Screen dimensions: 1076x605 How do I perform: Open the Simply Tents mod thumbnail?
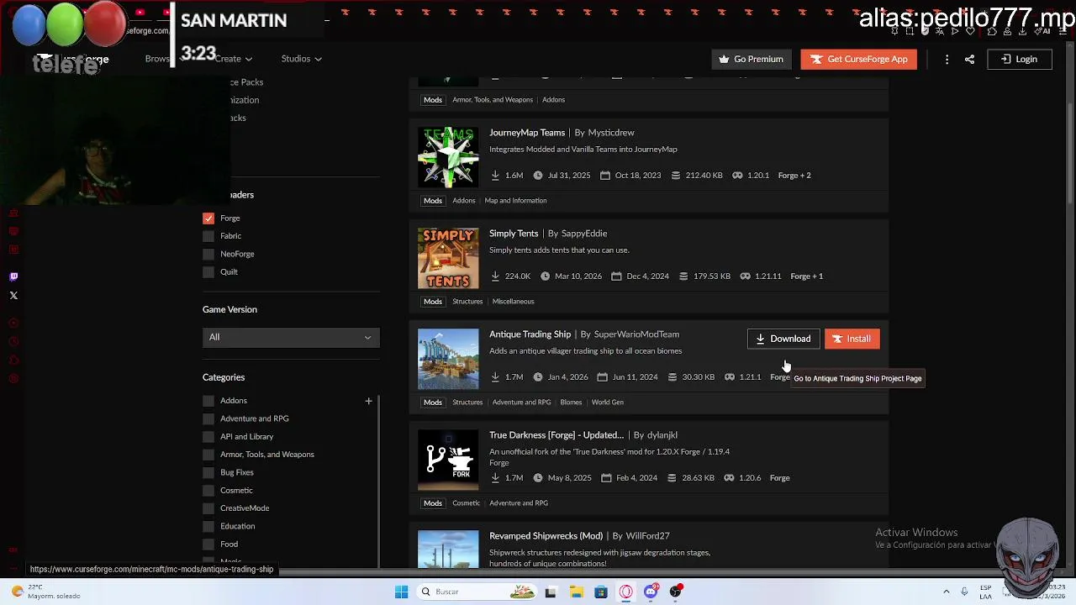tap(448, 258)
